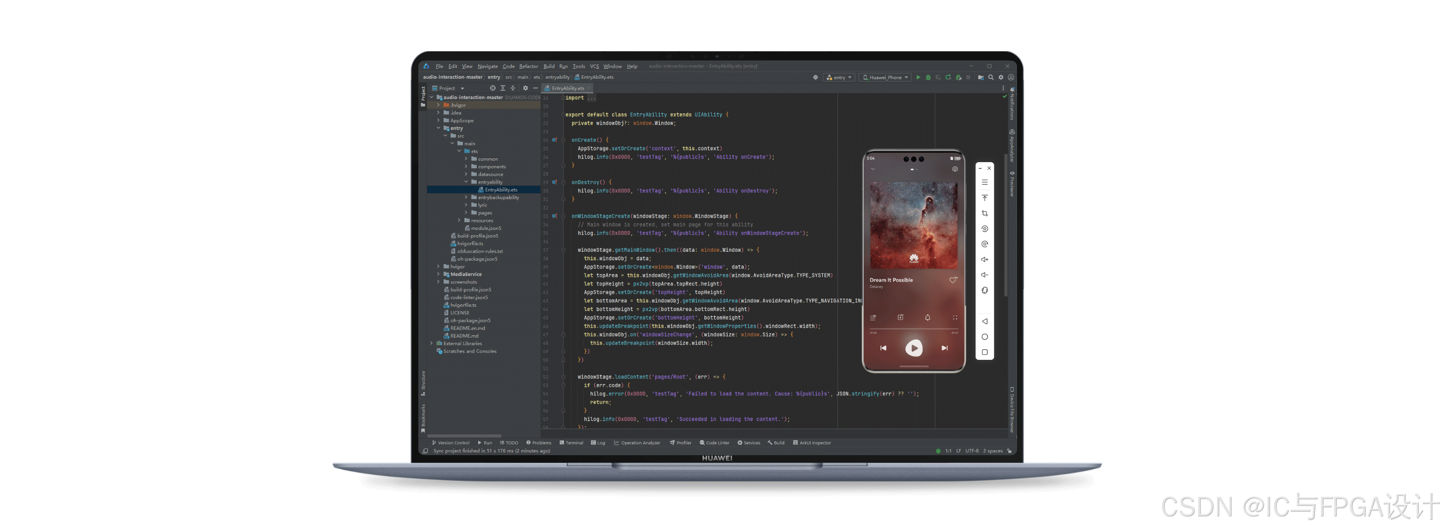This screenshot has height=531, width=1442.
Task: Click the music progress bar in emulator
Action: [x=914, y=330]
